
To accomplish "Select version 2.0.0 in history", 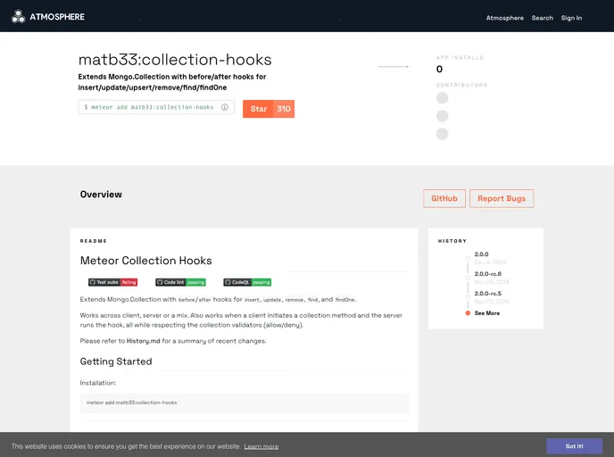I will tap(481, 254).
